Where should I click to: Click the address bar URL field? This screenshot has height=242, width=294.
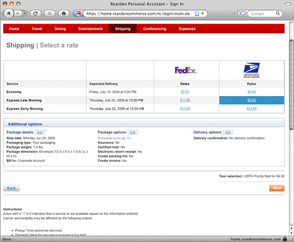click(x=138, y=13)
